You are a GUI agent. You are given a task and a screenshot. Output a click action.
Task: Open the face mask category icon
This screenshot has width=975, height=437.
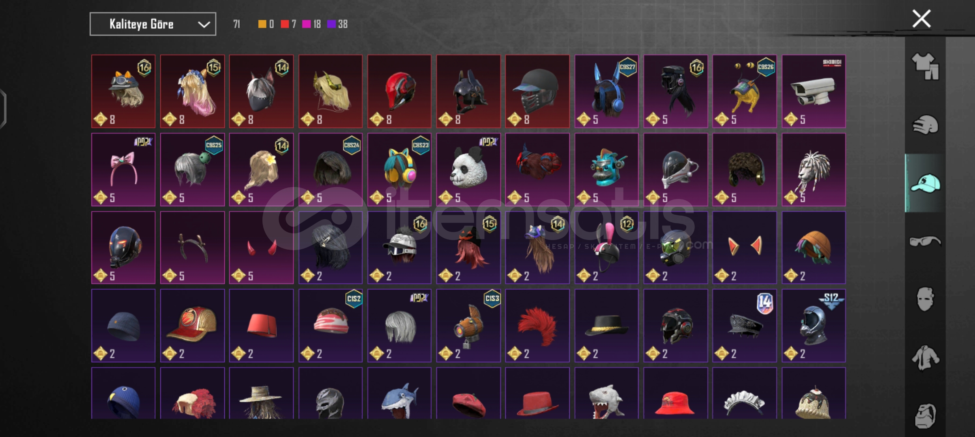coord(925,299)
